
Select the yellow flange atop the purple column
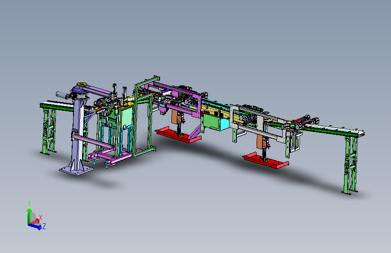[x=81, y=85]
